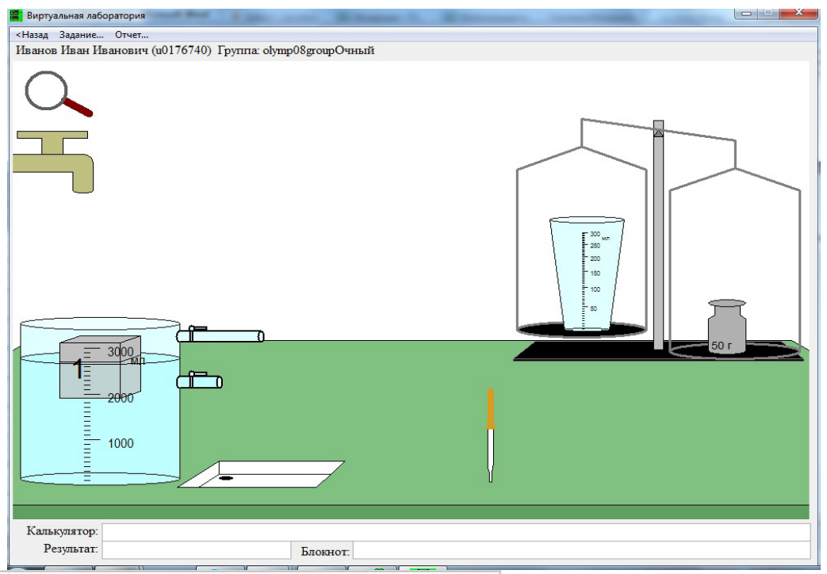Click the Виртуальная лаборатория app icon in title bar
The height and width of the screenshot is (574, 827).
(17, 15)
